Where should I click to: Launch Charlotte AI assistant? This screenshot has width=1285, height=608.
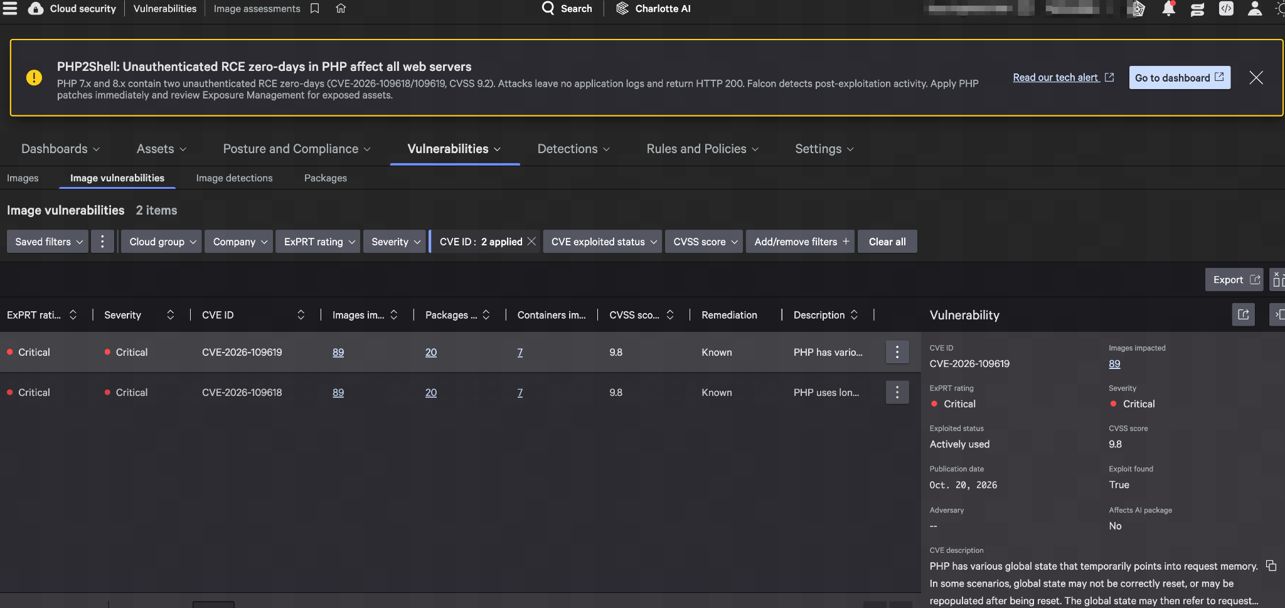(653, 8)
